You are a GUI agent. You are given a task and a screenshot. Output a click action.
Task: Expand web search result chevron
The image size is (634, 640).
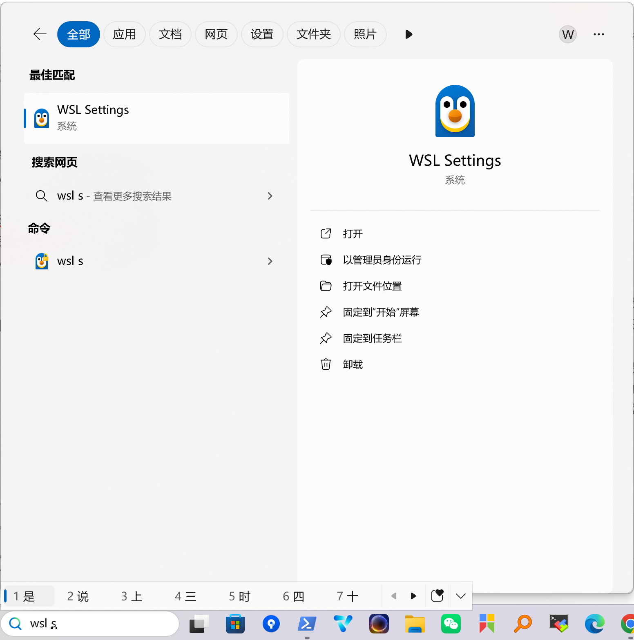[270, 196]
